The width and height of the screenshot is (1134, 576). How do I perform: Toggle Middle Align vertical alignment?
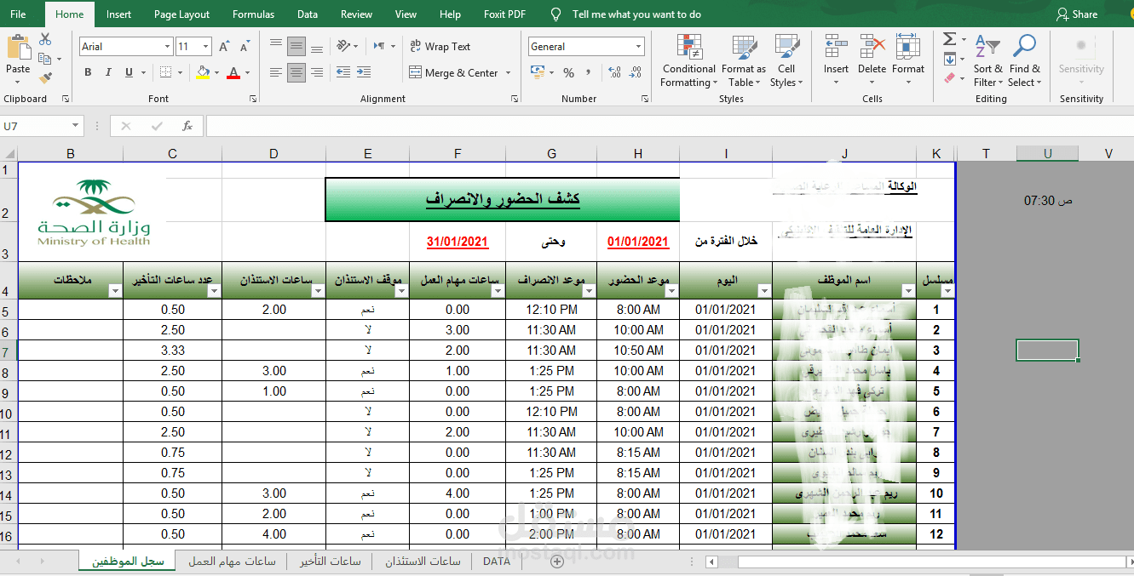pyautogui.click(x=296, y=46)
